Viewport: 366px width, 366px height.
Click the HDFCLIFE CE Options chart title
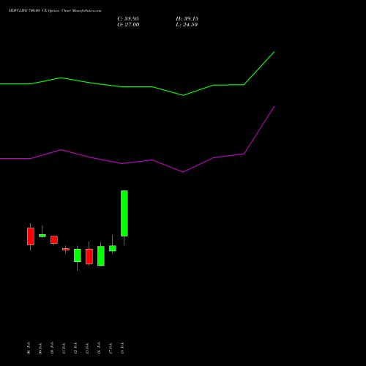(55, 11)
